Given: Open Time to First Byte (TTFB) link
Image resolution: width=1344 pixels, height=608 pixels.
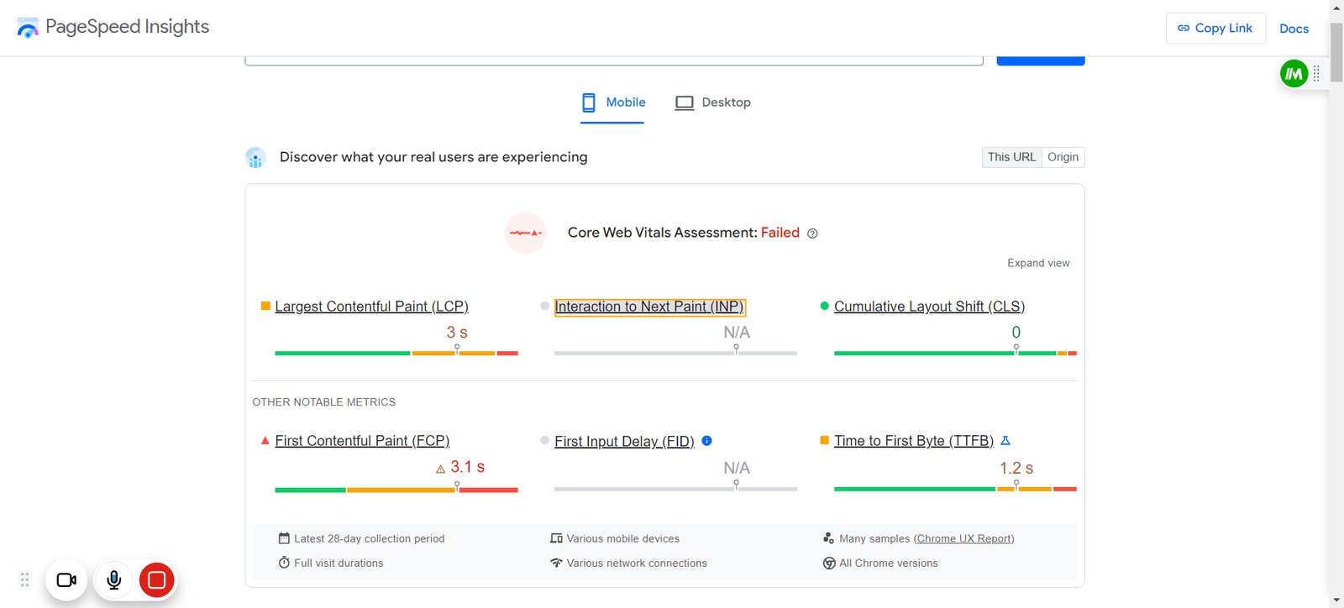Looking at the screenshot, I should pos(914,441).
